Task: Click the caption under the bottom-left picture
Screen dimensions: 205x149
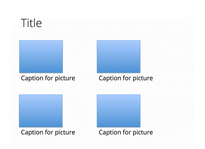Action: pyautogui.click(x=48, y=132)
